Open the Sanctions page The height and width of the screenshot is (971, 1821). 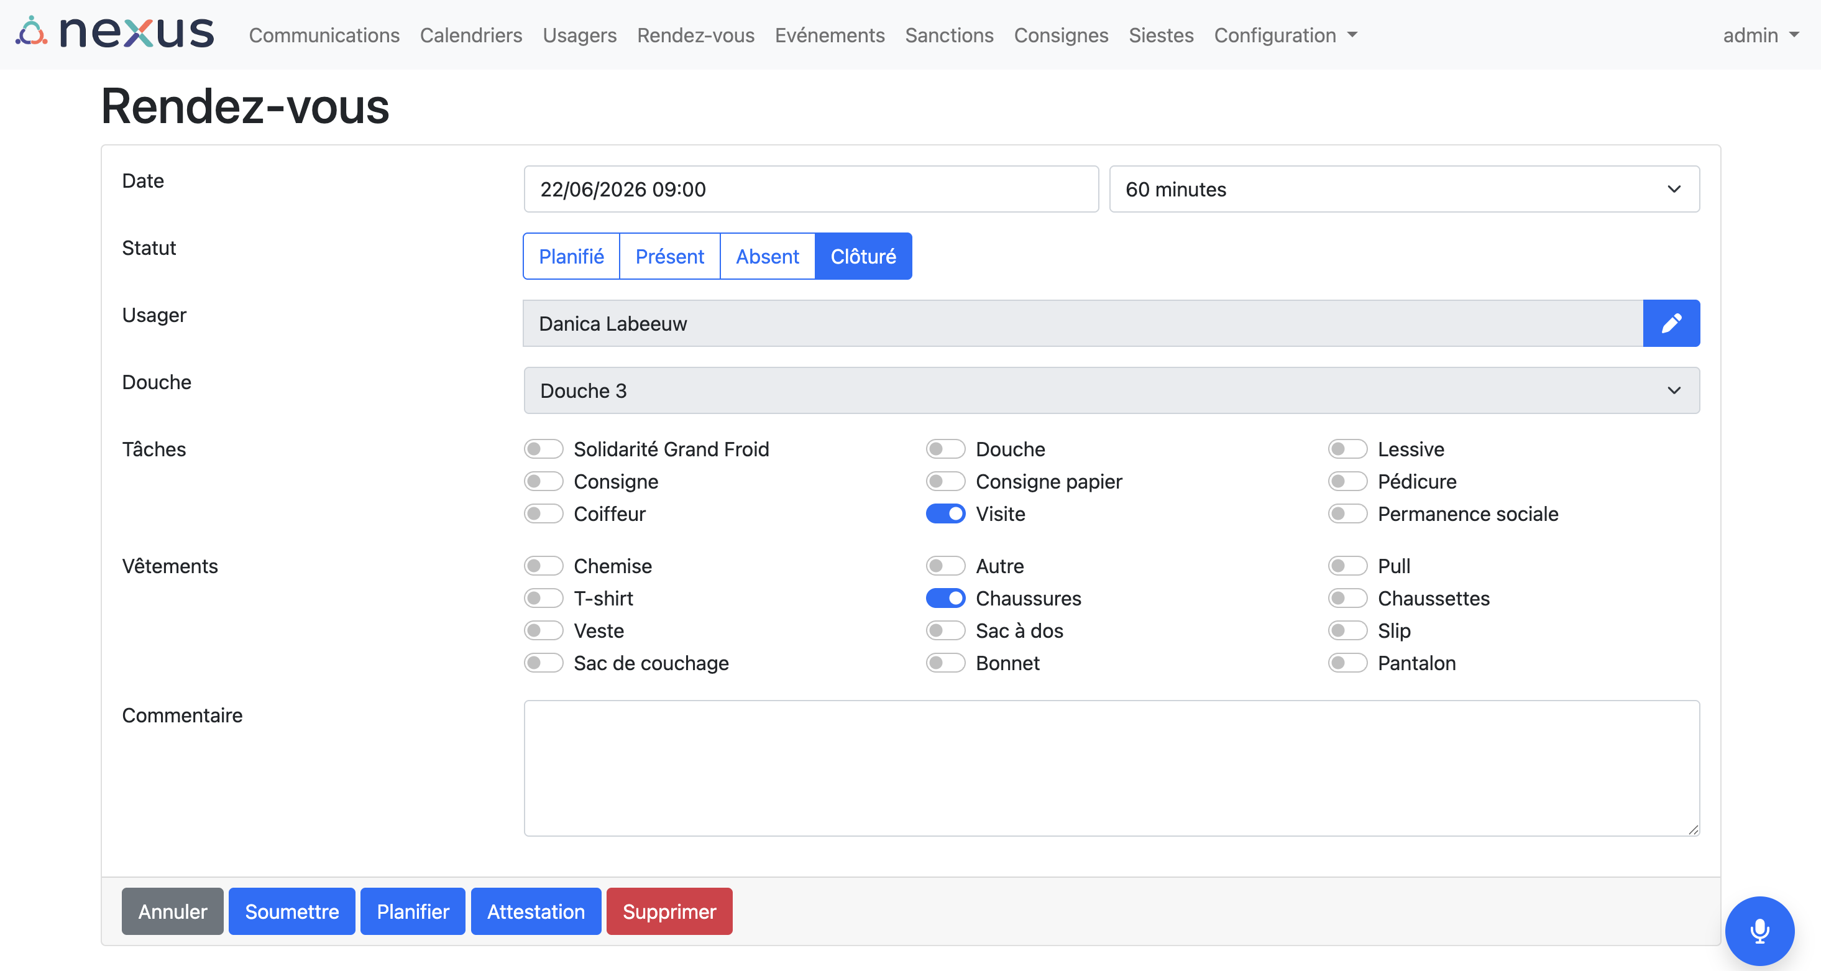pos(948,35)
